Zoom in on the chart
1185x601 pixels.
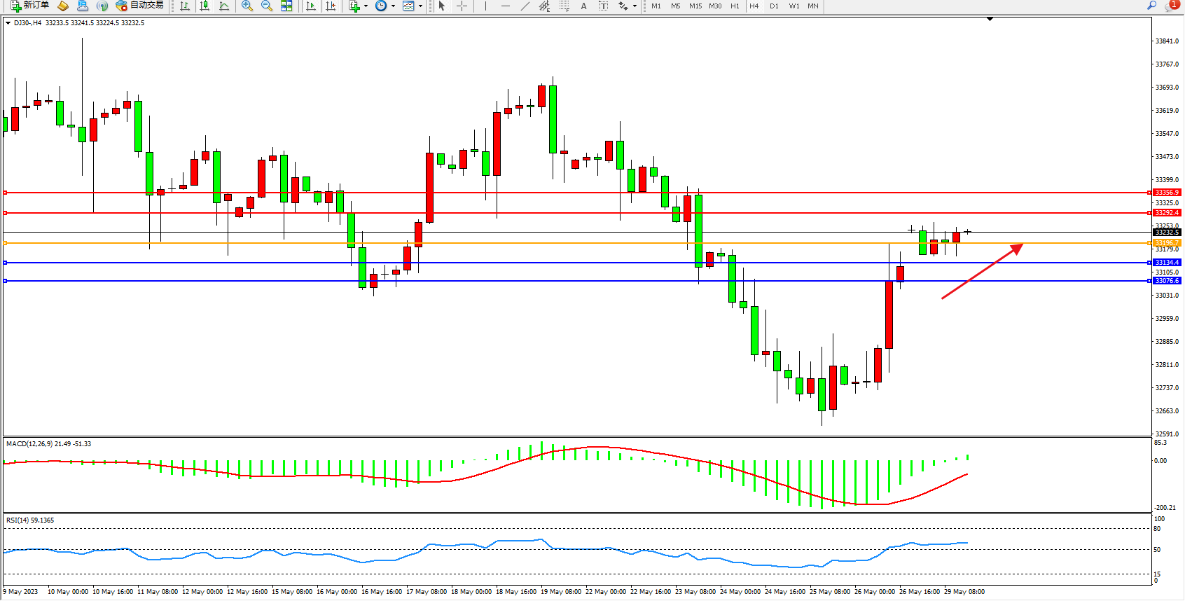click(247, 6)
